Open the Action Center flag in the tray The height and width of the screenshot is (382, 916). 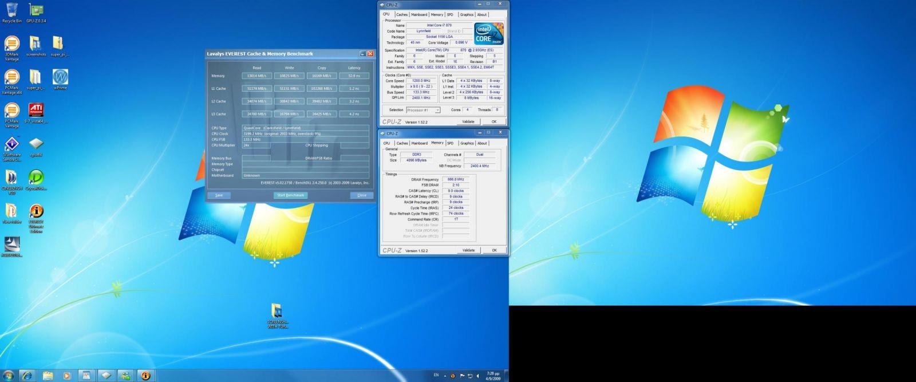[x=461, y=376]
